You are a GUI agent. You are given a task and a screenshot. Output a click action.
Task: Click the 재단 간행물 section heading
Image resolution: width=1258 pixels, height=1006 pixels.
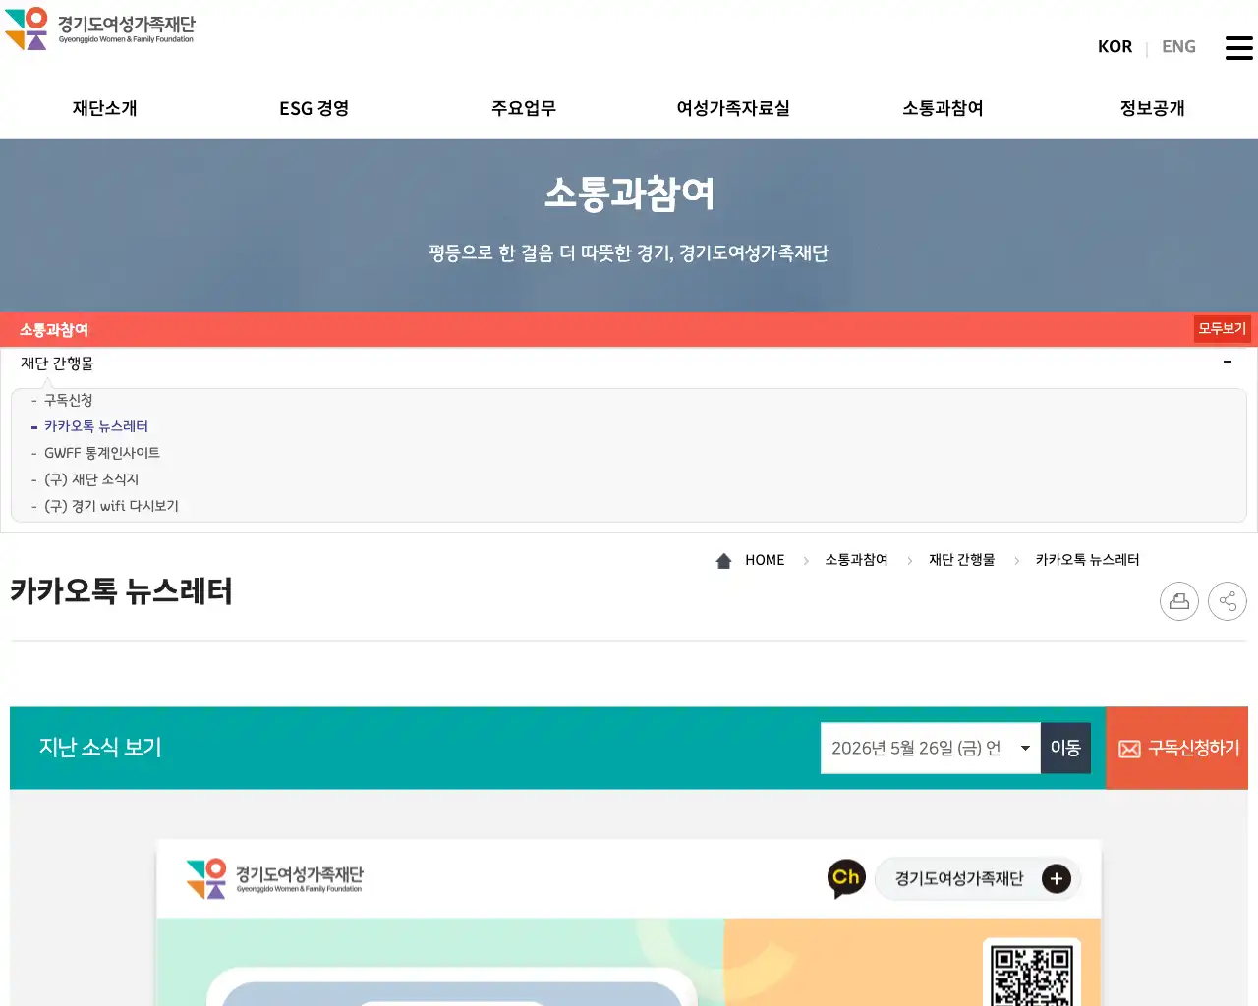[57, 363]
